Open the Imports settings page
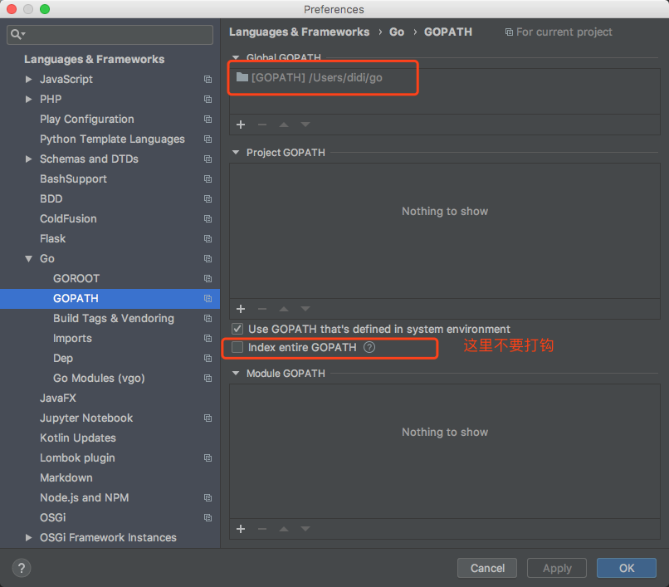Image resolution: width=669 pixels, height=587 pixels. pos(72,338)
